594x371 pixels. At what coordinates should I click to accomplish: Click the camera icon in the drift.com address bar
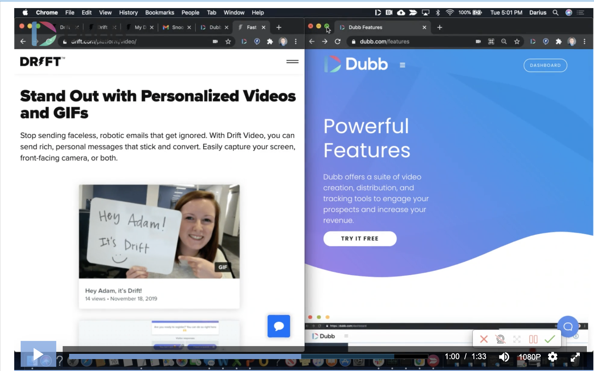pos(215,41)
